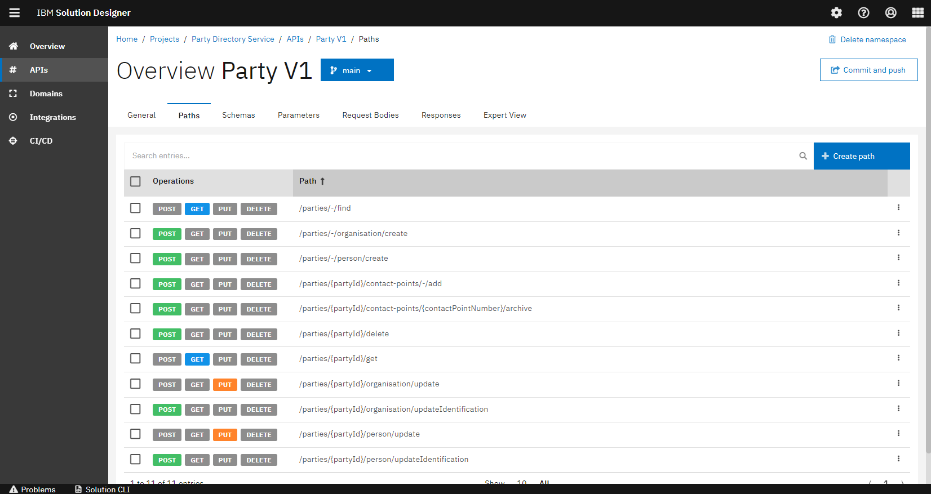Image resolution: width=931 pixels, height=494 pixels.
Task: Select the /parties/-/find row checkbox
Action: [x=135, y=208]
